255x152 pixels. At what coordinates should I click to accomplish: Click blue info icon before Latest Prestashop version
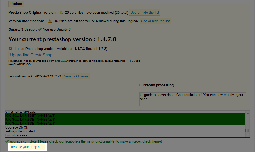(11, 49)
